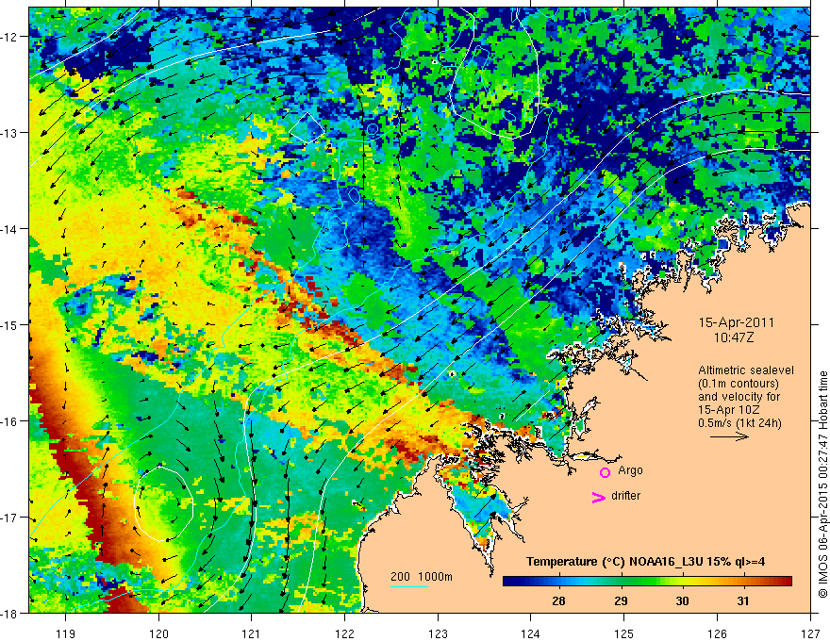Click the 'Altimetric sealevel' caption
830x641 pixels.
click(746, 370)
